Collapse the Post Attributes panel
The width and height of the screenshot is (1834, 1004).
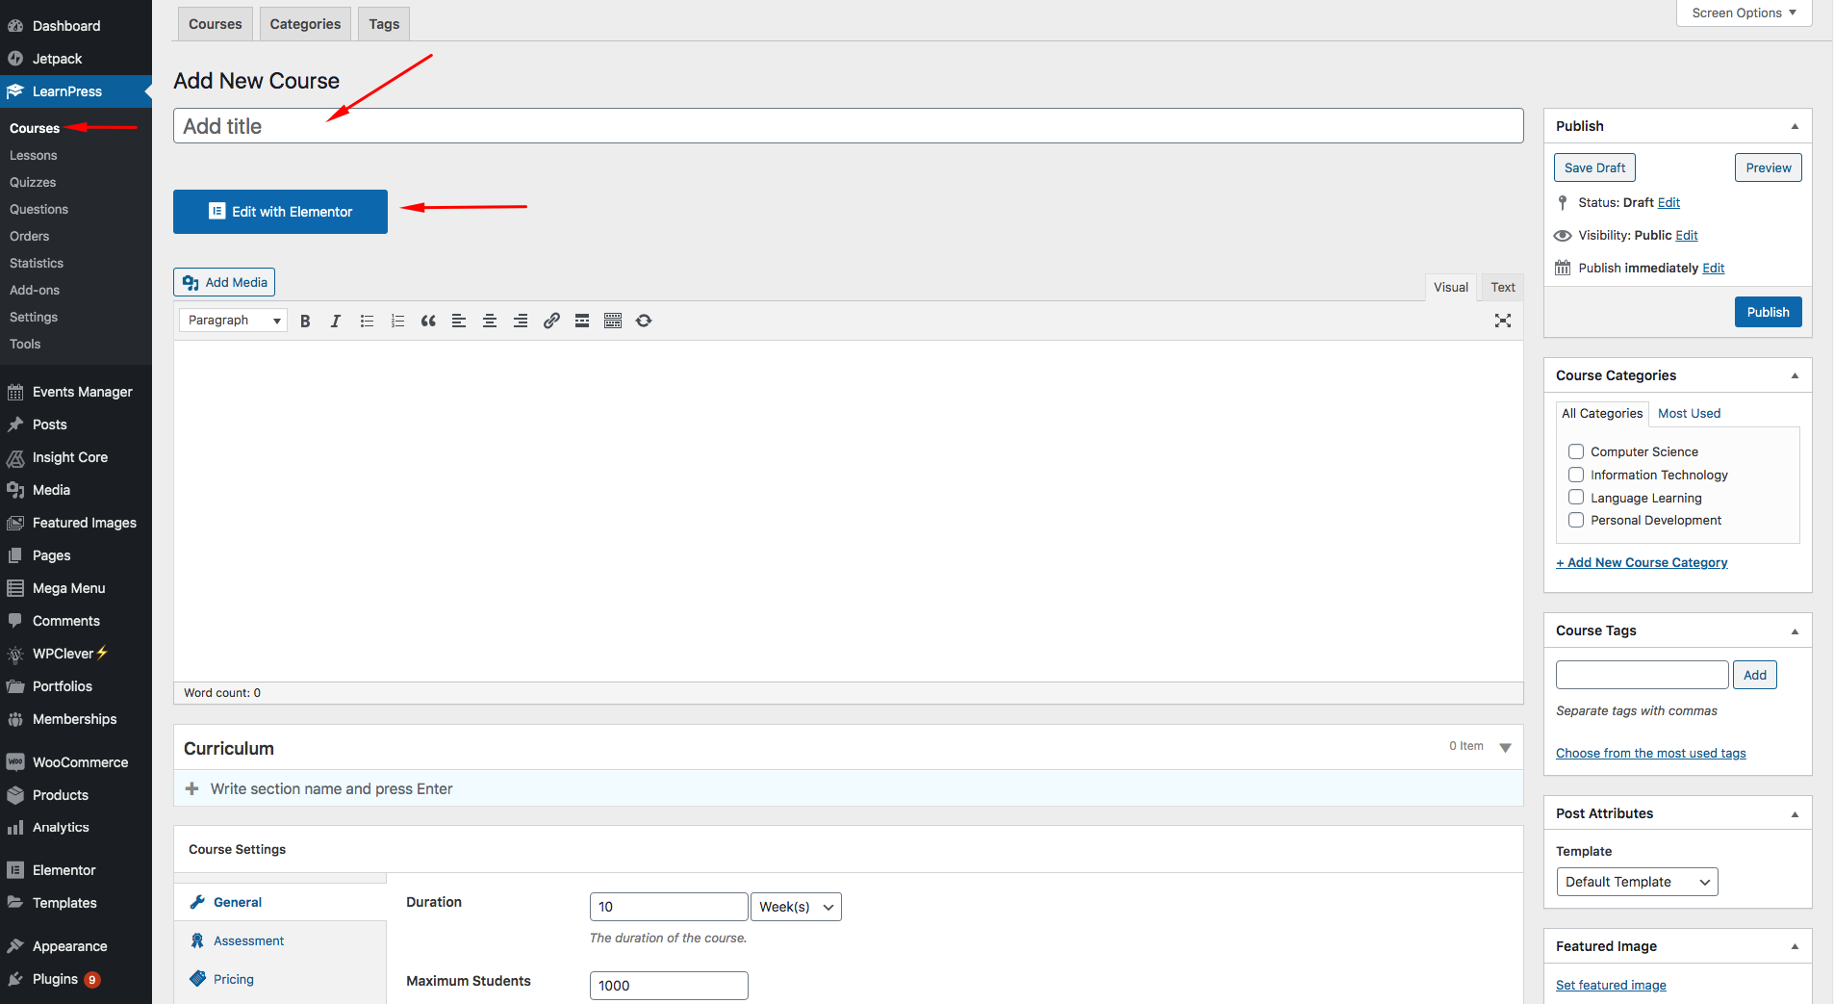coord(1795,814)
